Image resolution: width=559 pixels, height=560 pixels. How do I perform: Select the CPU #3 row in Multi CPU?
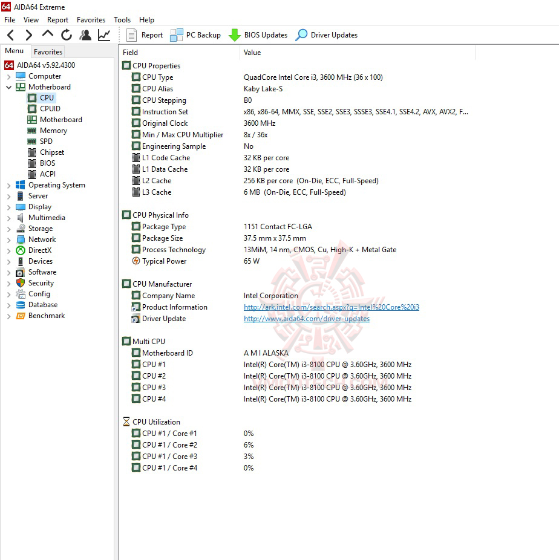pos(298,388)
